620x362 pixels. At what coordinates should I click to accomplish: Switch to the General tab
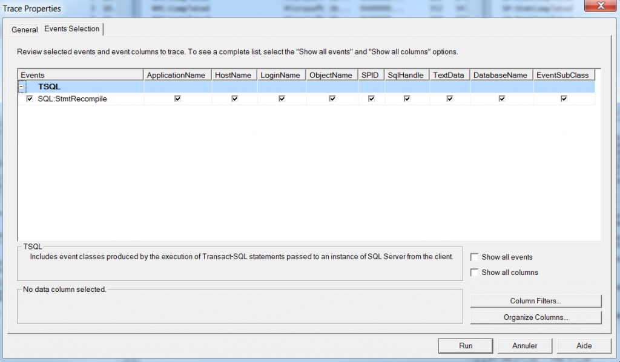24,29
